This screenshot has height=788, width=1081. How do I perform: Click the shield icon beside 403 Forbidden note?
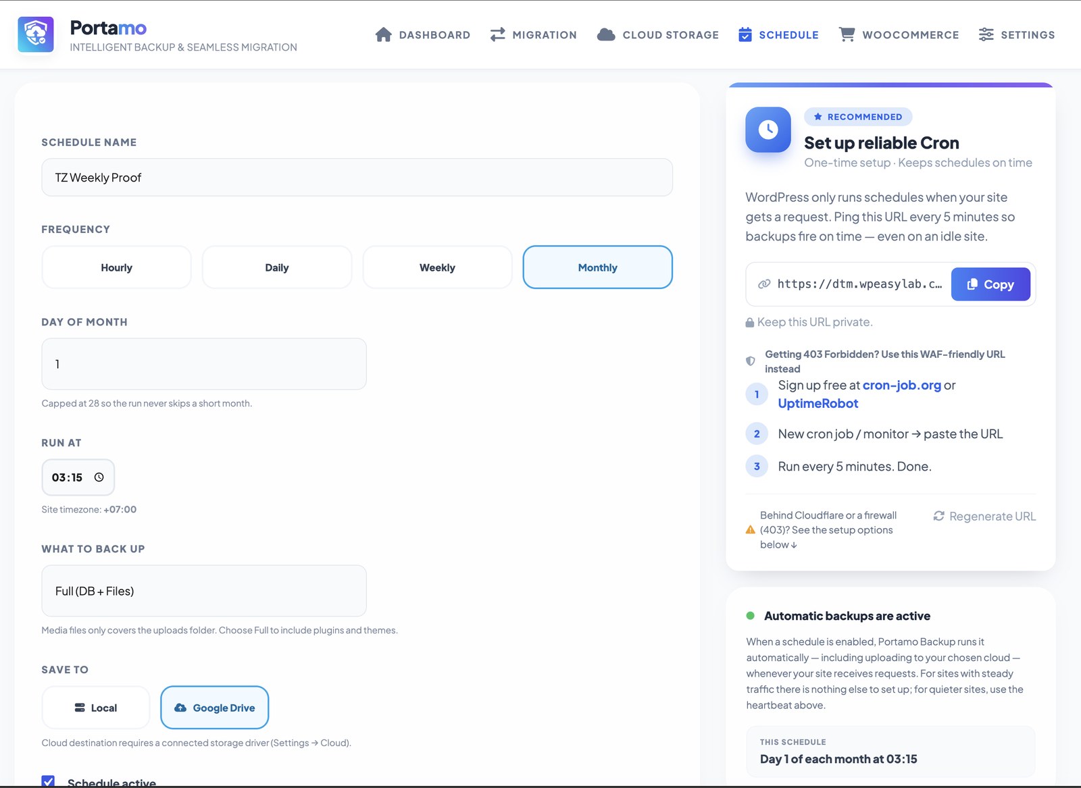coord(751,361)
